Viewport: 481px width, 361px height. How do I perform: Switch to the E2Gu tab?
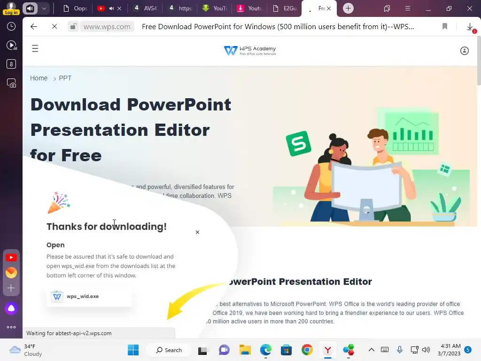tap(285, 8)
